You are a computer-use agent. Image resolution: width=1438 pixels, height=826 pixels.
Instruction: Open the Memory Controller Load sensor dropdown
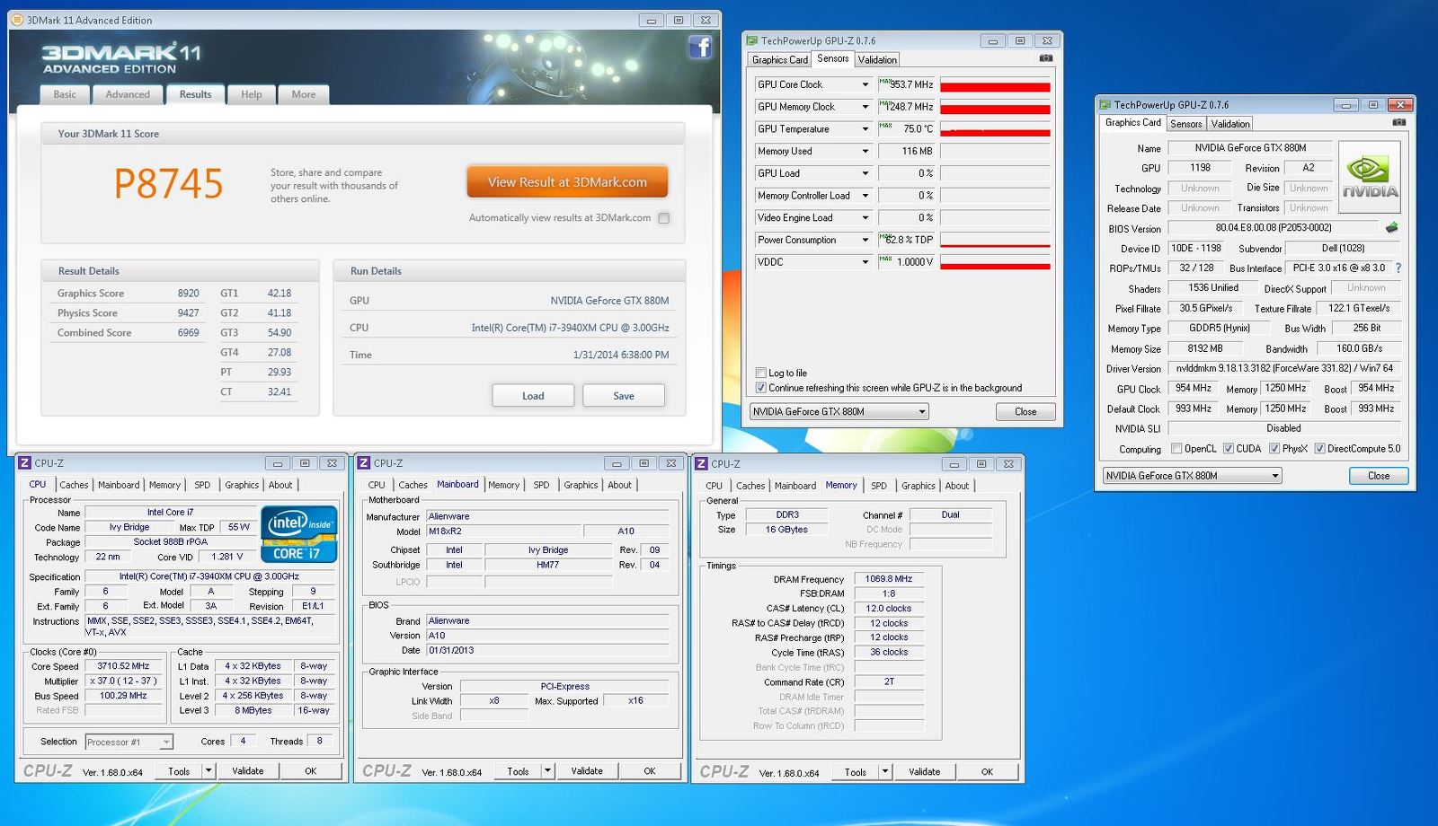pos(865,196)
